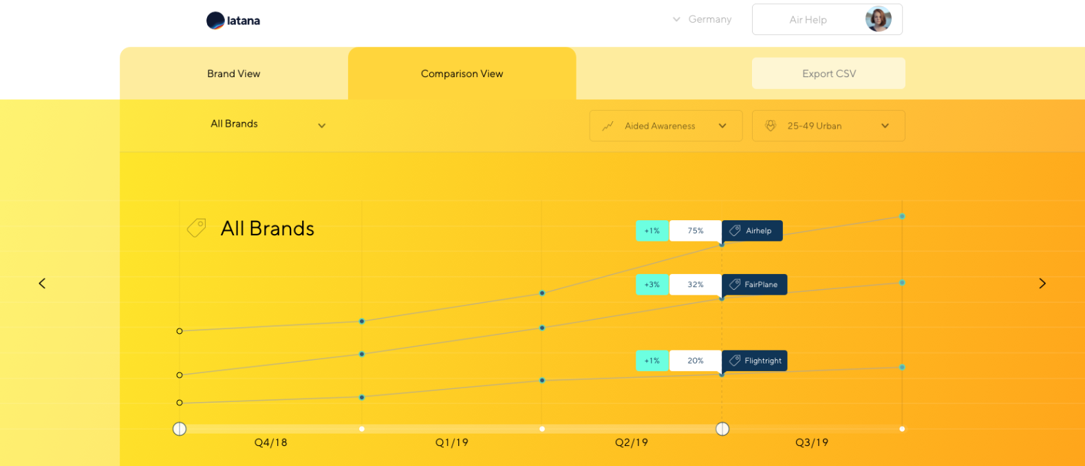The height and width of the screenshot is (466, 1085).
Task: Click the line chart icon beside Aided Awareness
Action: click(x=608, y=126)
